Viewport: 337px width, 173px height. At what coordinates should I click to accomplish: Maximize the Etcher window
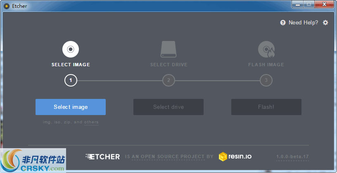click(x=309, y=4)
